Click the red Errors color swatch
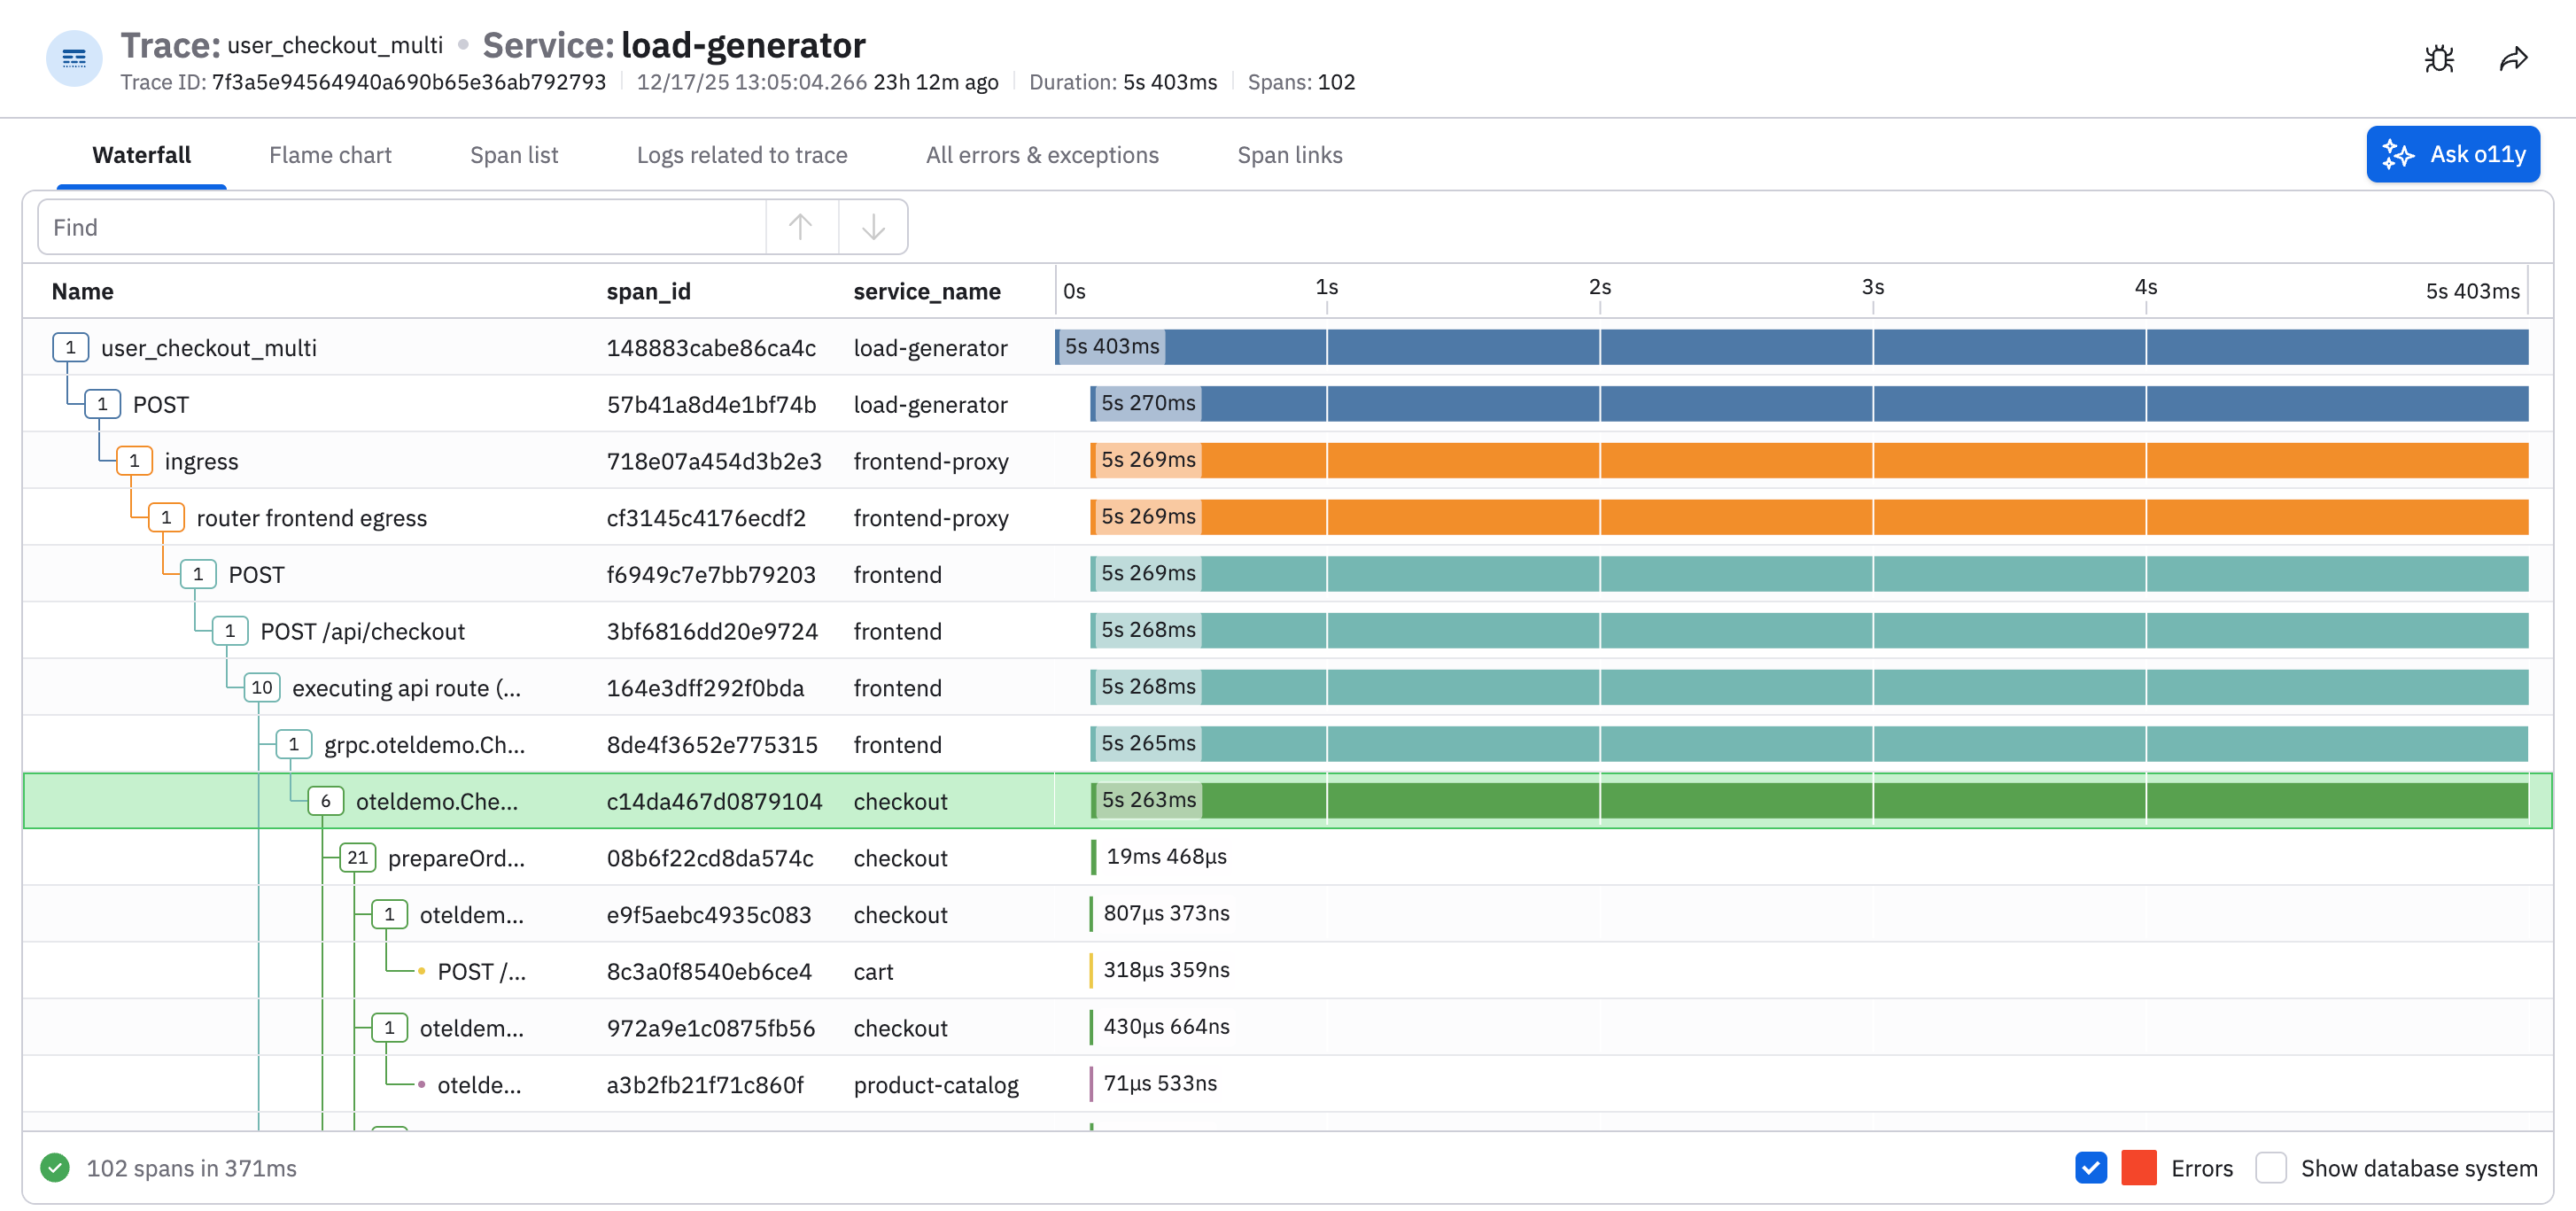 [x=2138, y=1167]
